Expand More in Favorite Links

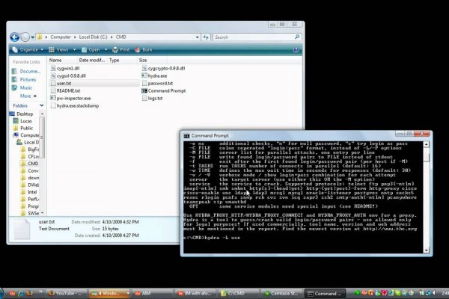click(27, 96)
